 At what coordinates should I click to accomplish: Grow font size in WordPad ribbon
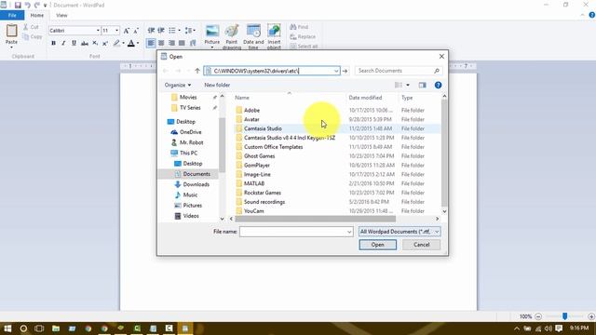click(x=127, y=31)
